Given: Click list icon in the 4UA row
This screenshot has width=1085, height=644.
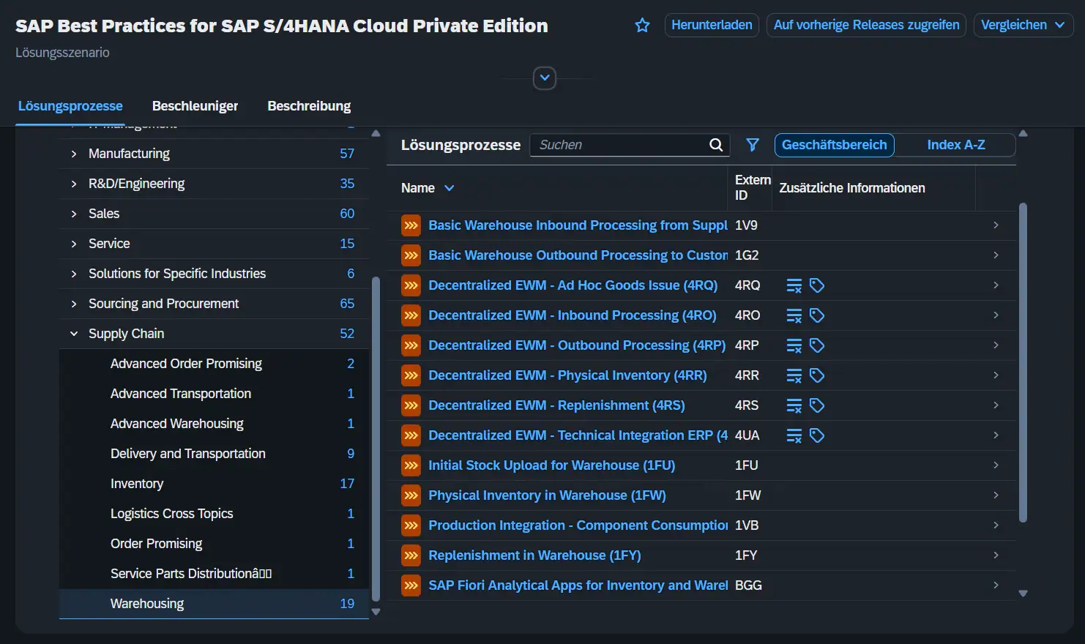Looking at the screenshot, I should click(794, 435).
